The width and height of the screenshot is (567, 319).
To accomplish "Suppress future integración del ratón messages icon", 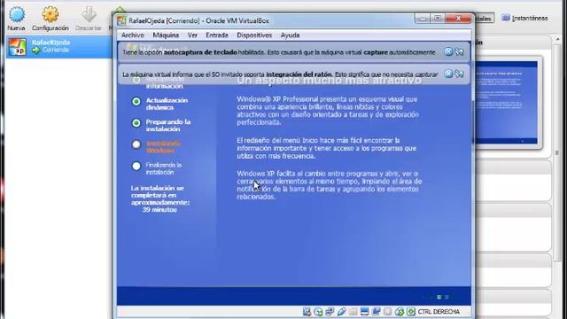I will click(x=459, y=74).
